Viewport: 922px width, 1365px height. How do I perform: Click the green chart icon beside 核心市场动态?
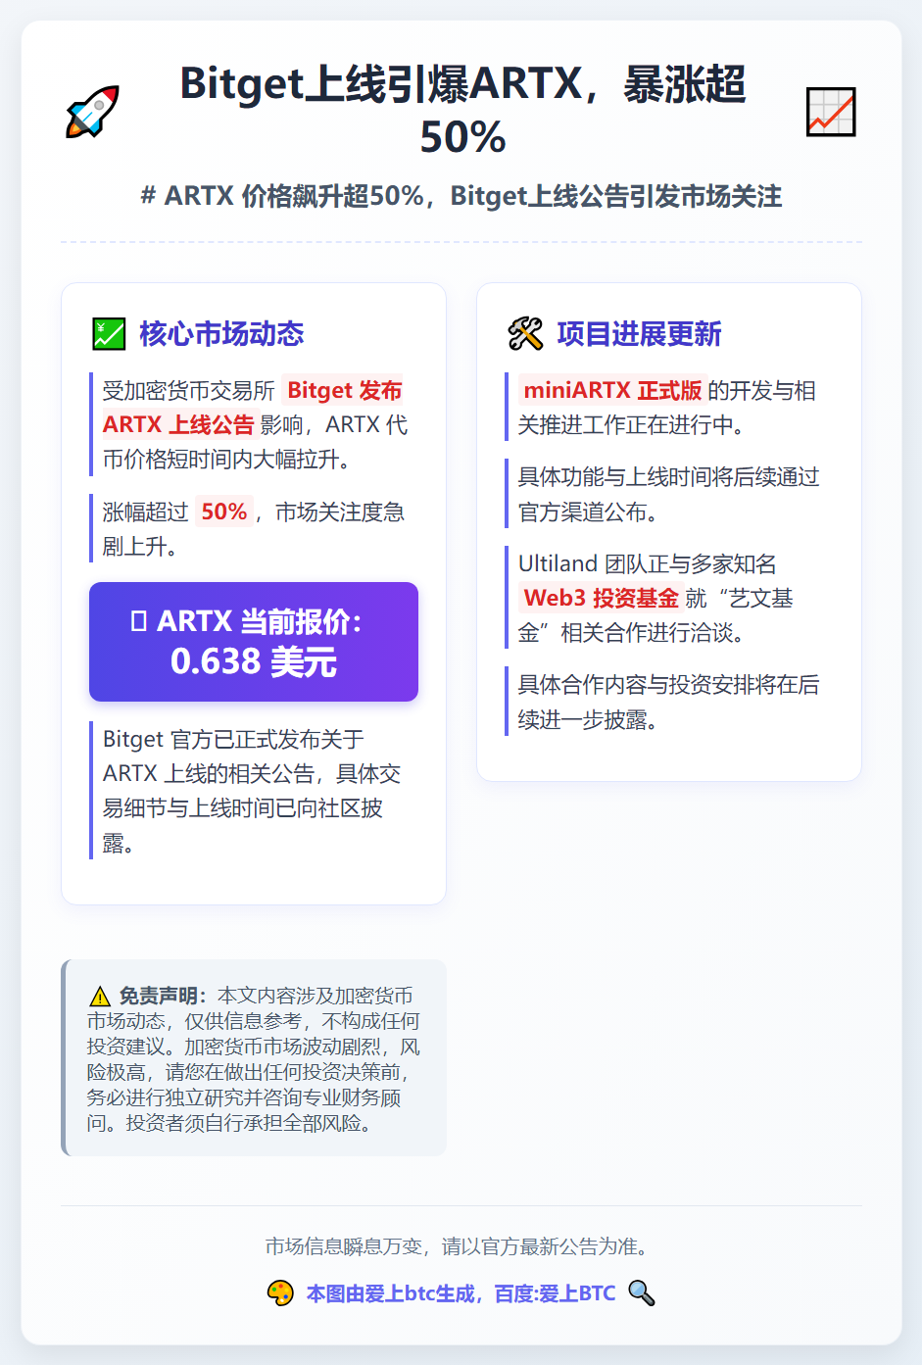(109, 334)
